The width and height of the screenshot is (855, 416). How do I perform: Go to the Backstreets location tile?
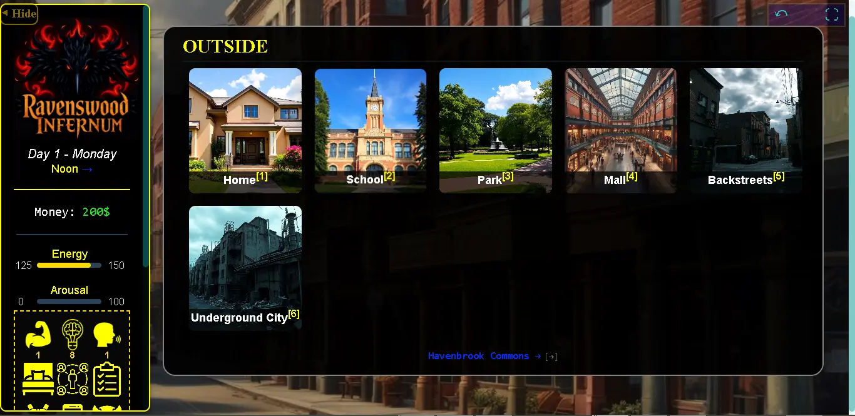pyautogui.click(x=745, y=130)
